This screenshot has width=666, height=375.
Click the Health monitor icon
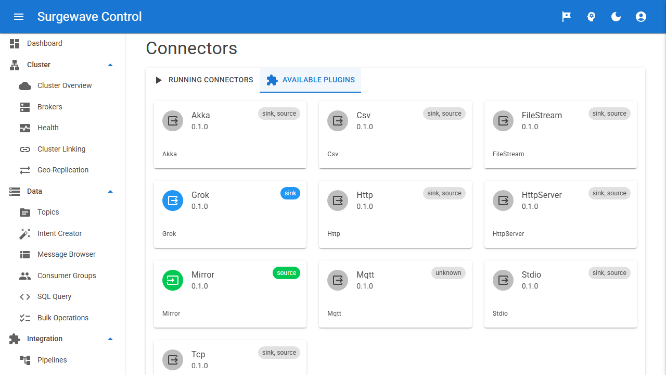pyautogui.click(x=25, y=128)
